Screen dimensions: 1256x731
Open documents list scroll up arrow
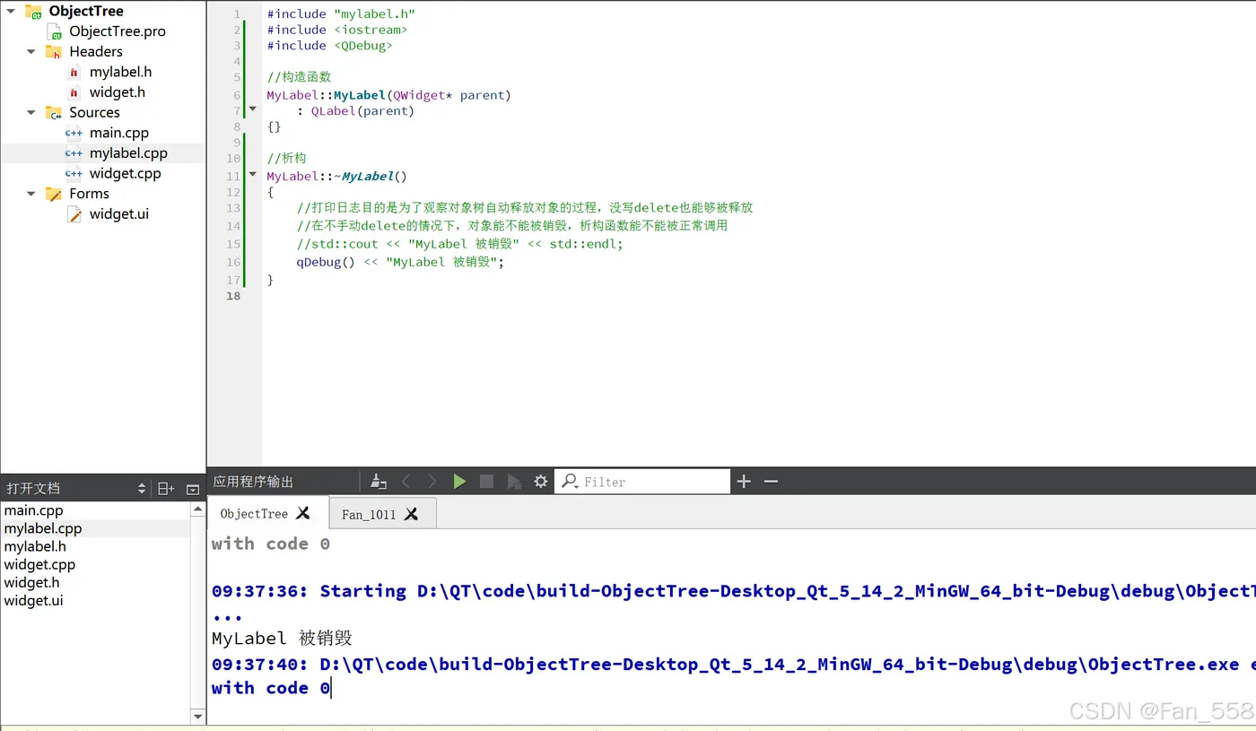tap(198, 509)
